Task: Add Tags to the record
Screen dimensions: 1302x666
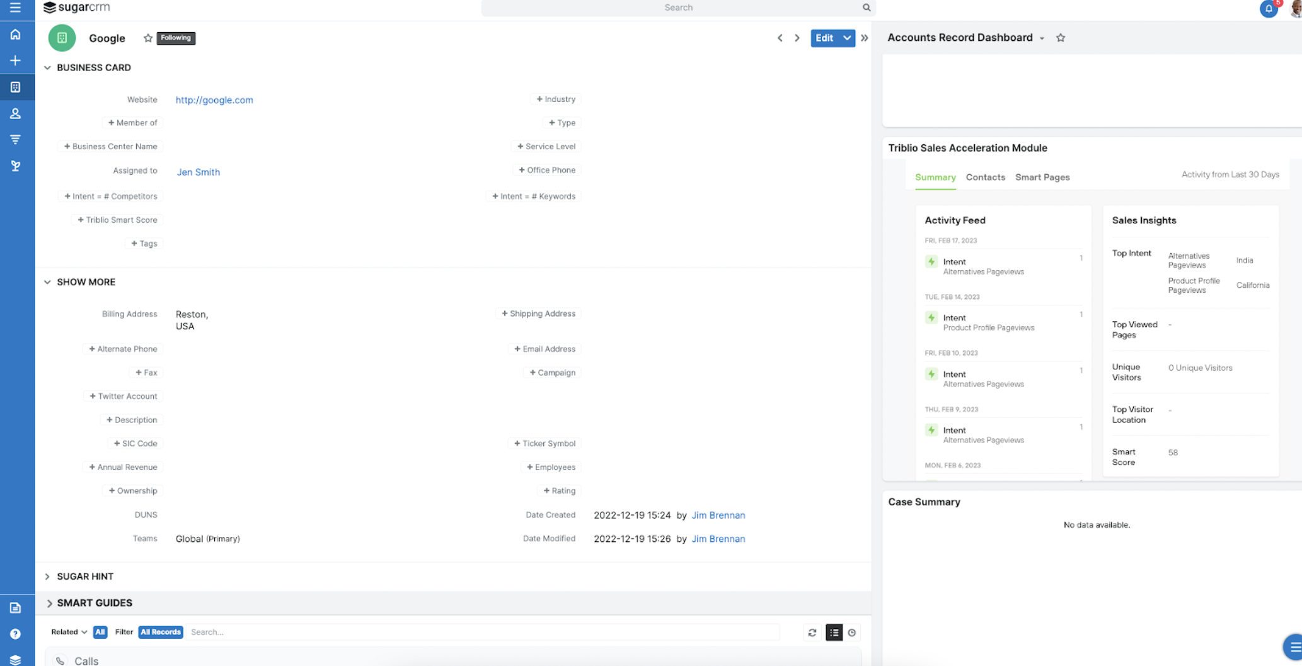Action: point(144,244)
